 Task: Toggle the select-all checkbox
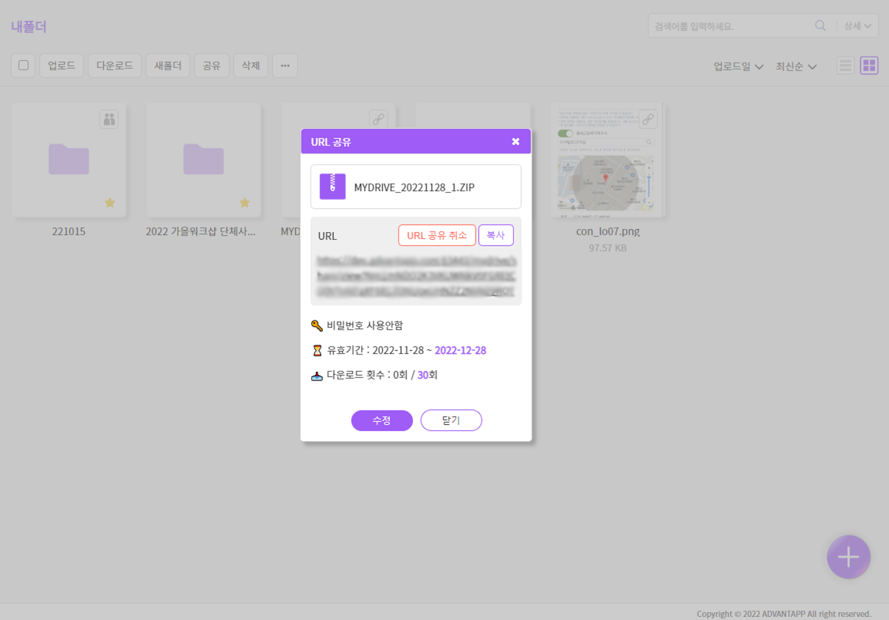click(23, 66)
